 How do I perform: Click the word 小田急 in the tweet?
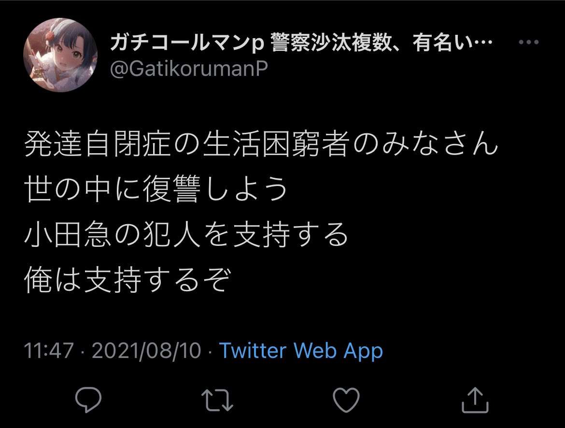tap(68, 234)
